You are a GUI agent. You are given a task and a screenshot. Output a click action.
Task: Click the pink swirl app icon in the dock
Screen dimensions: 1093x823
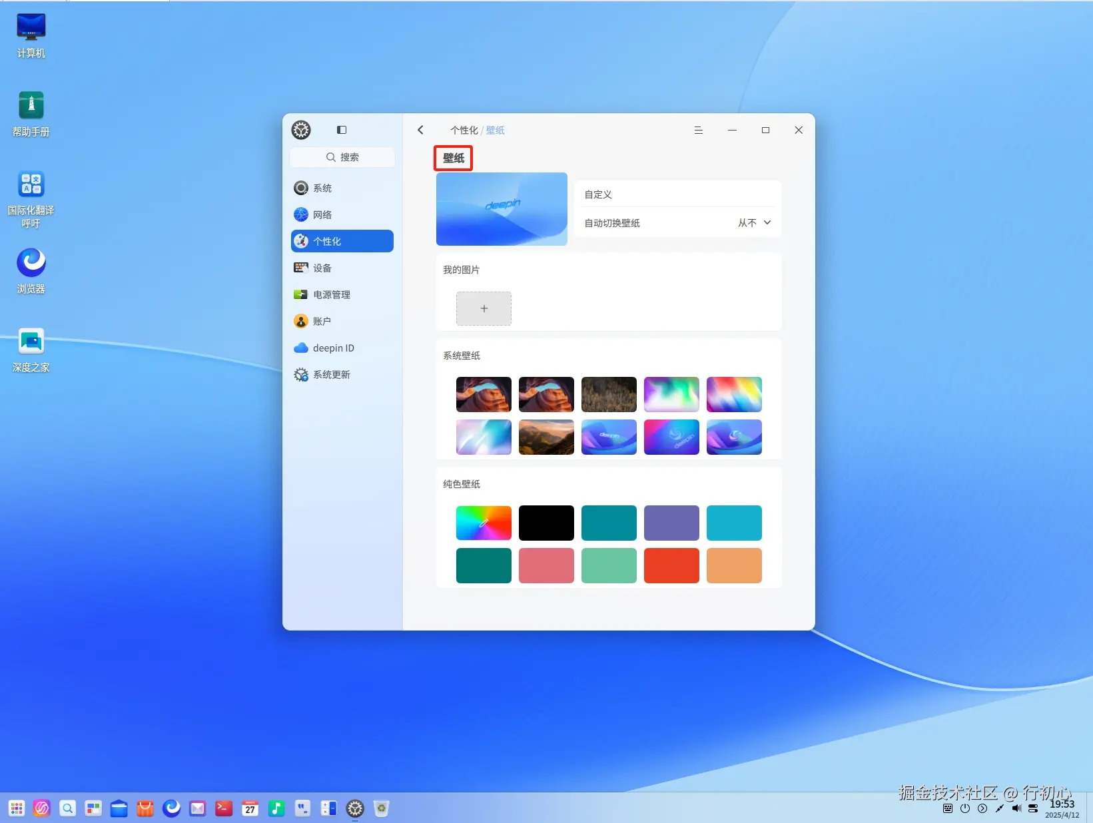[42, 808]
